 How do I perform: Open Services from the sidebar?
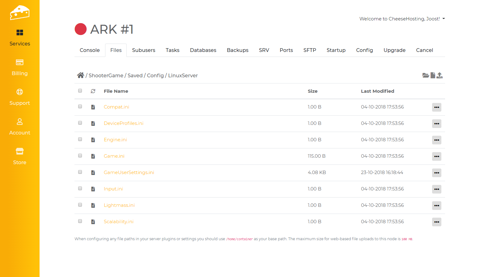tap(20, 38)
